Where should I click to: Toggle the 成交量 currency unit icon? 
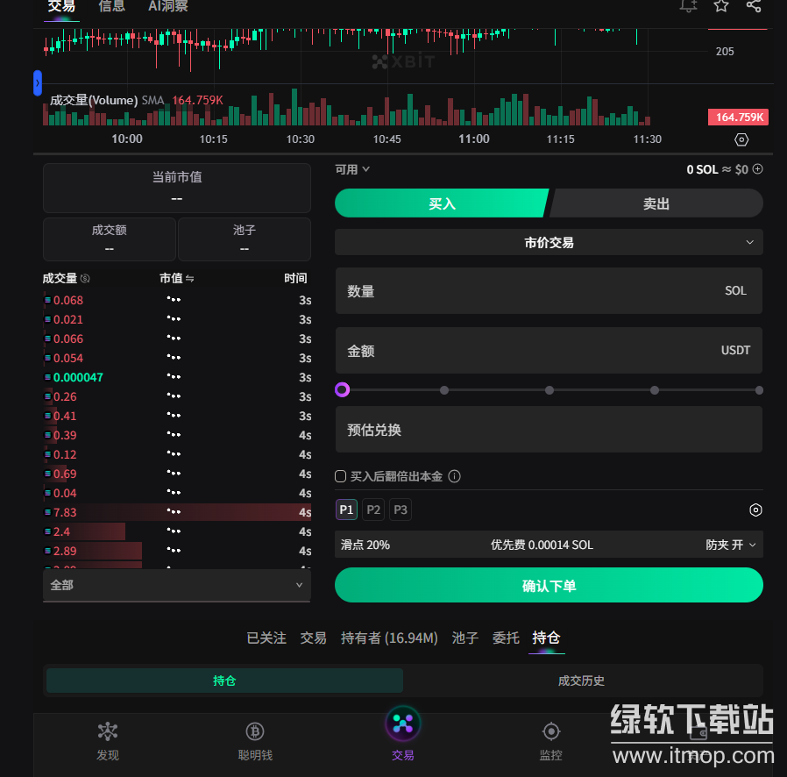(85, 279)
